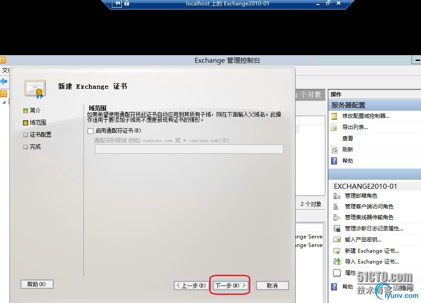Open 导入 Exchange 证书... action
421x303 pixels.
point(372,262)
